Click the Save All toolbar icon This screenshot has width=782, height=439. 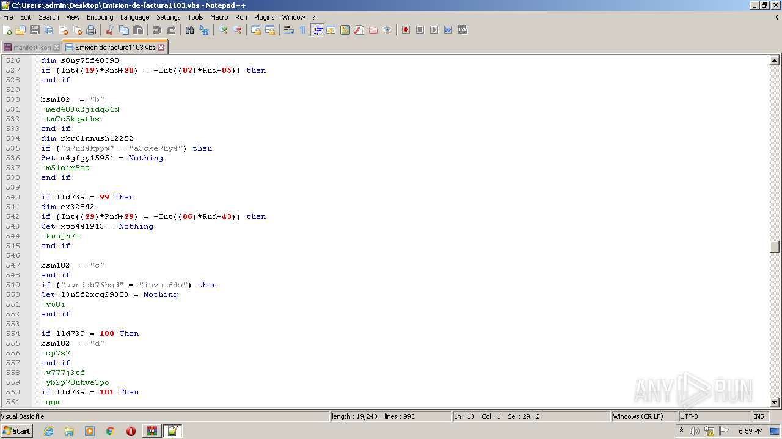pos(49,30)
